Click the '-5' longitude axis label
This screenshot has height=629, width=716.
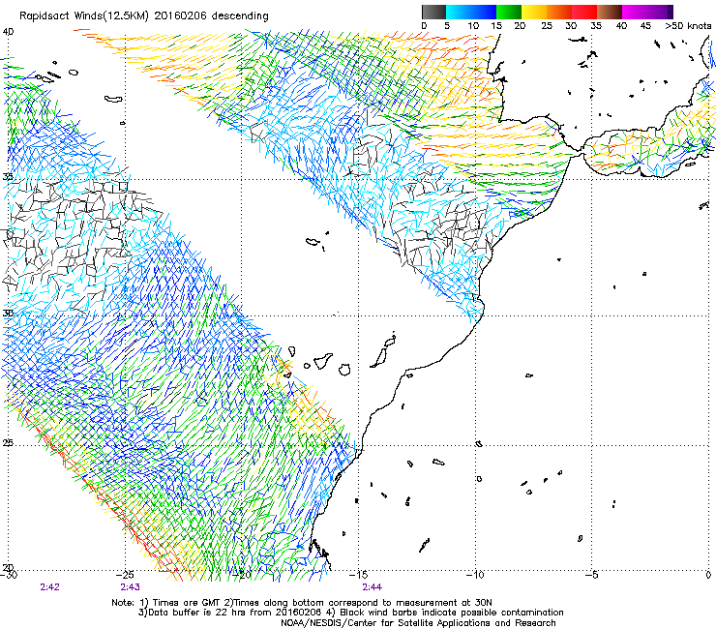click(x=592, y=575)
